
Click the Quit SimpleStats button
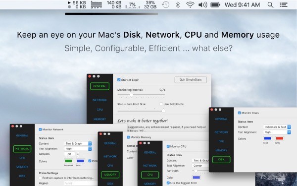click(x=191, y=80)
